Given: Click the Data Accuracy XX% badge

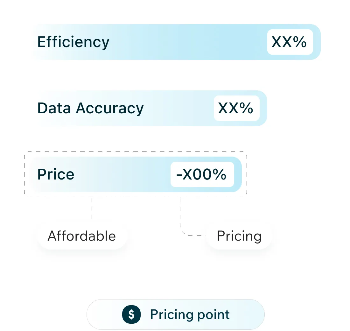Looking at the screenshot, I should [236, 108].
